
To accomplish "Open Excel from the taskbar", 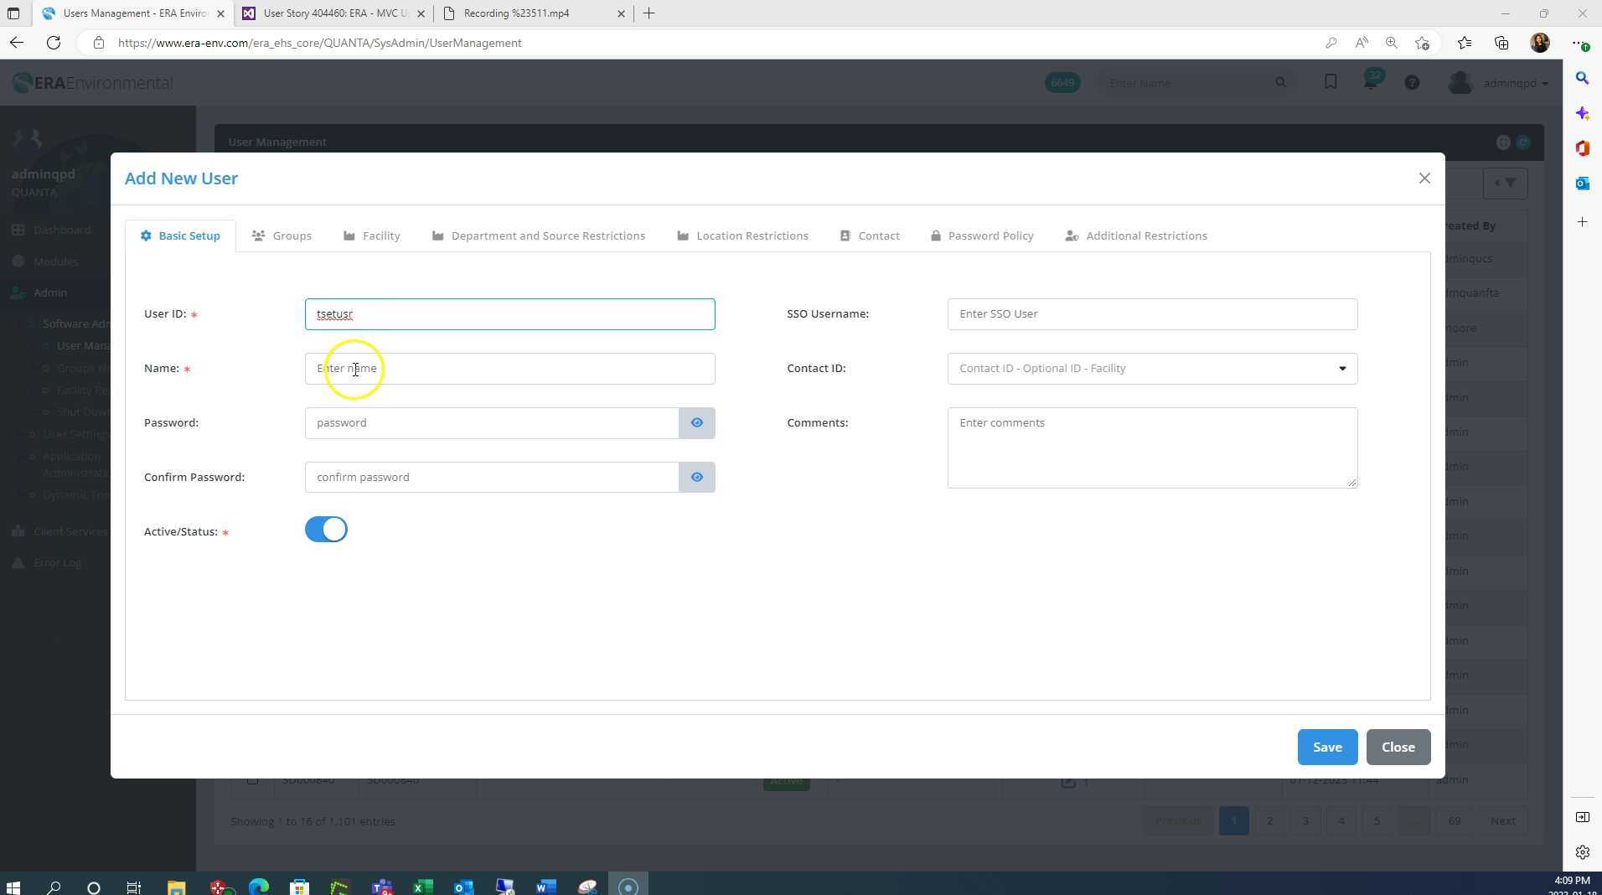I will coord(423,887).
